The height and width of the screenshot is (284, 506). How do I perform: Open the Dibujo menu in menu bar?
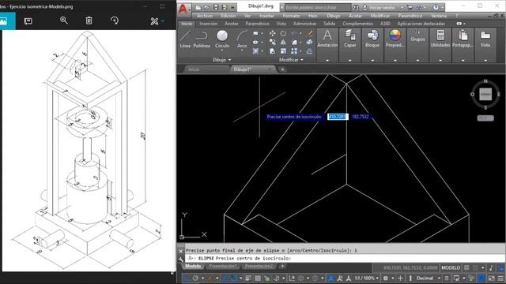[x=333, y=16]
